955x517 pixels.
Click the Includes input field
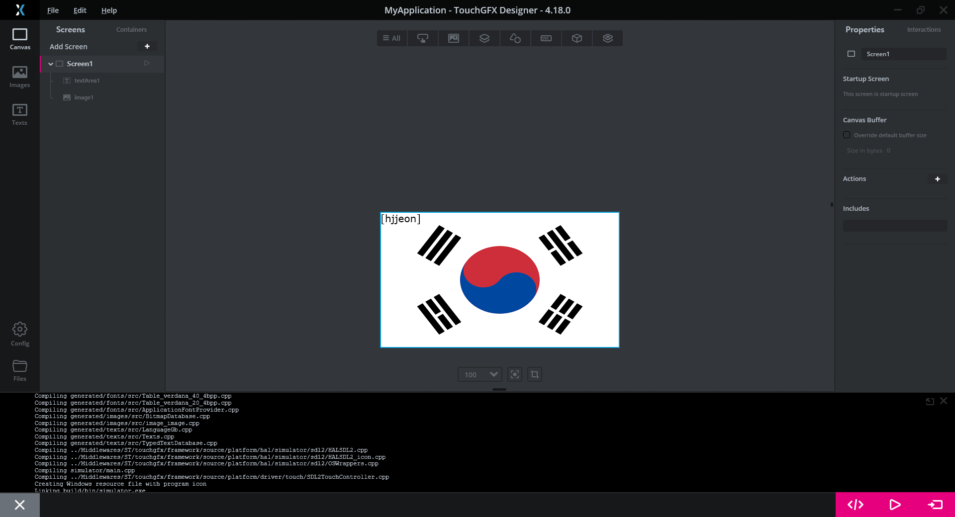895,226
